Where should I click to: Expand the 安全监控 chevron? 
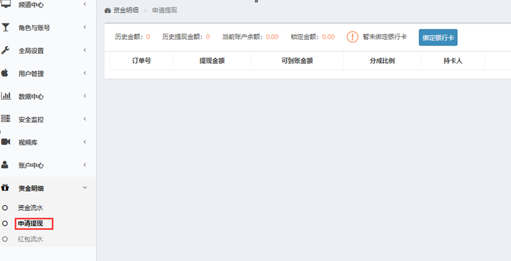pyautogui.click(x=85, y=119)
